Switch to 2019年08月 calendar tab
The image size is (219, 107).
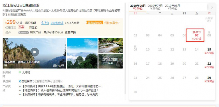click(172, 7)
